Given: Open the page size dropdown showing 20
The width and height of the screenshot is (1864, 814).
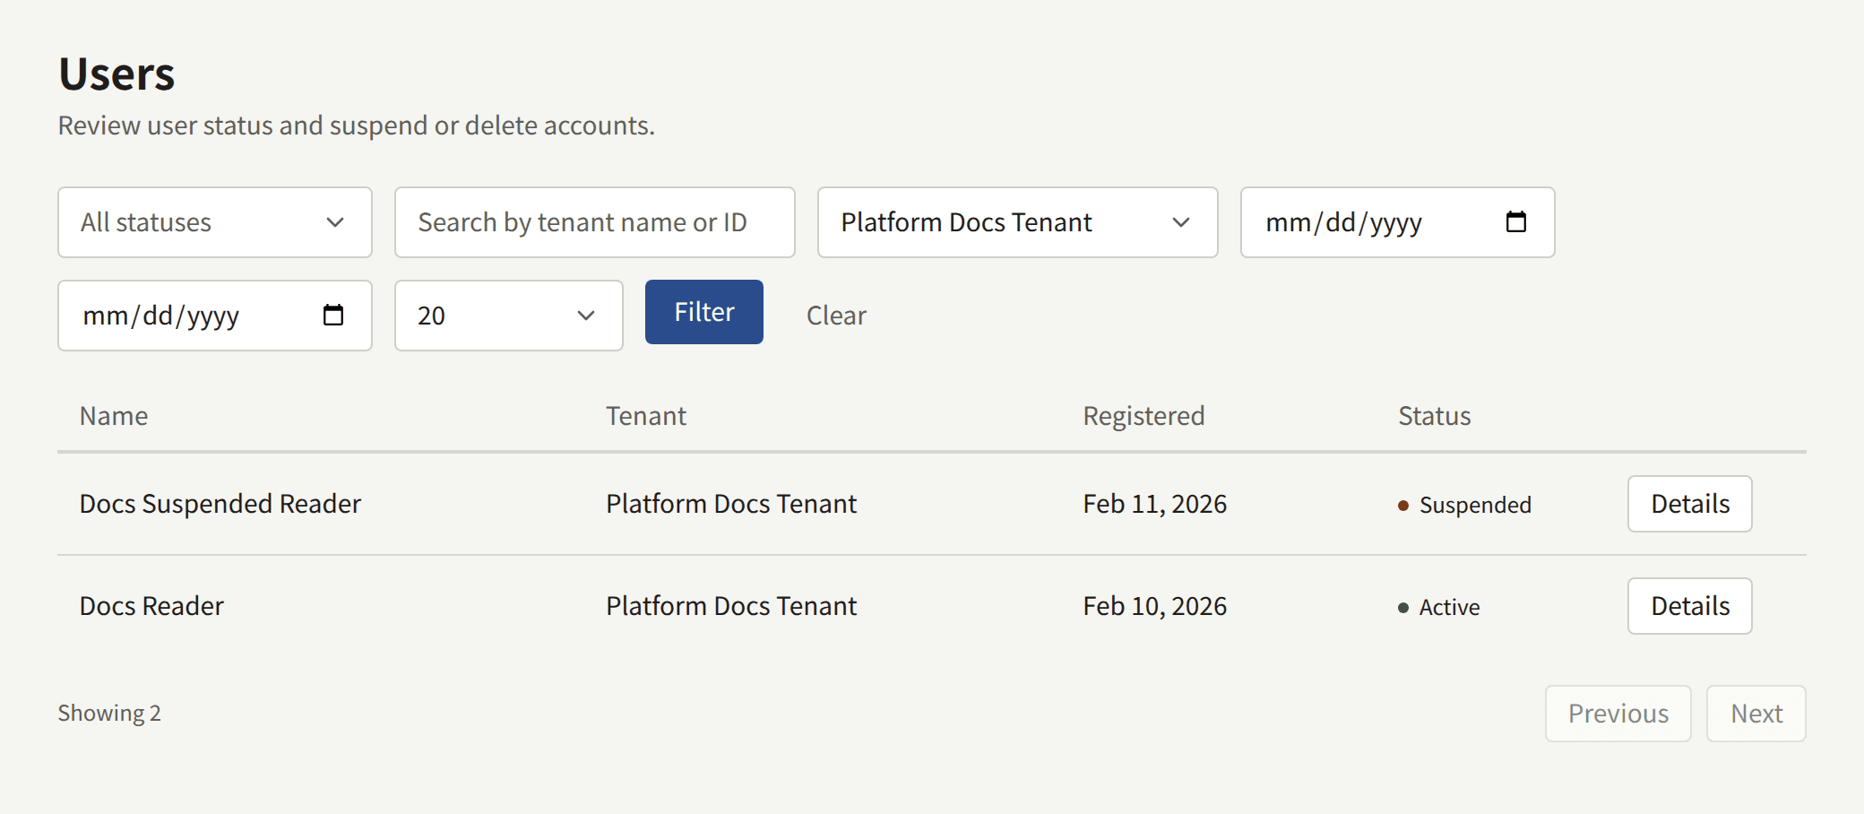Looking at the screenshot, I should [508, 316].
